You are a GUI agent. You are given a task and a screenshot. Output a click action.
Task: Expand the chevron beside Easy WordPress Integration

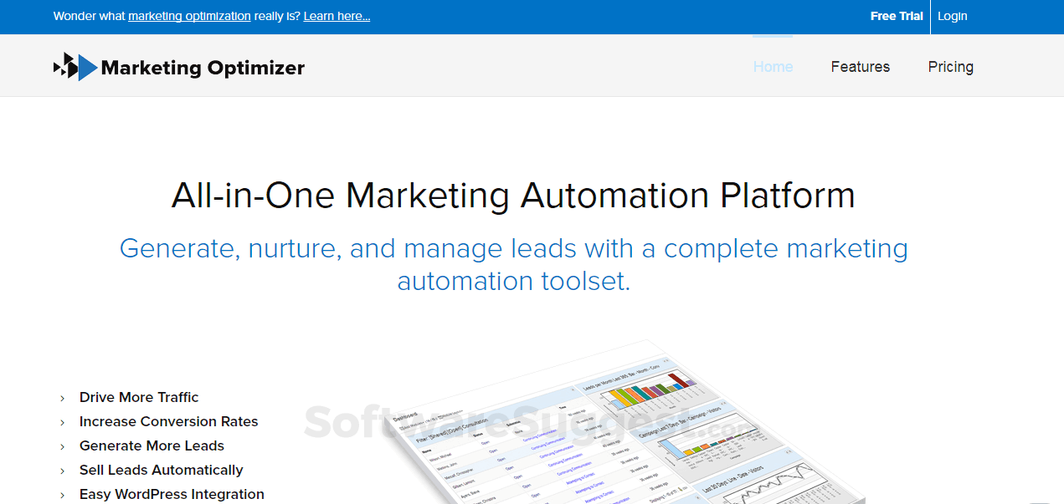[x=62, y=494]
